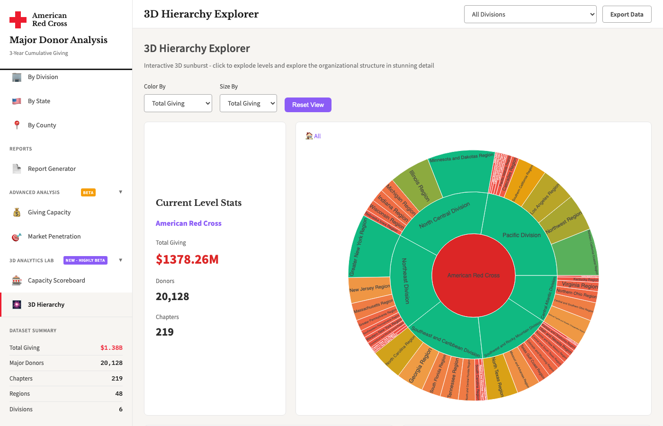The width and height of the screenshot is (663, 426).
Task: Open the Capacity Scoreboard page
Action: click(66, 281)
